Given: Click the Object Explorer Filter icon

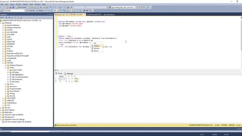Looking at the screenshot, I should pyautogui.click(x=15, y=17).
